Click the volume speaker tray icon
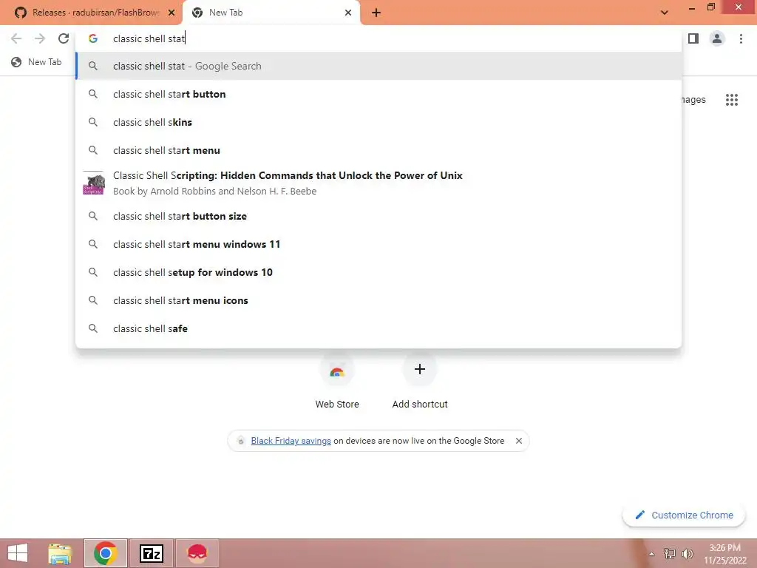757x568 pixels. [687, 554]
